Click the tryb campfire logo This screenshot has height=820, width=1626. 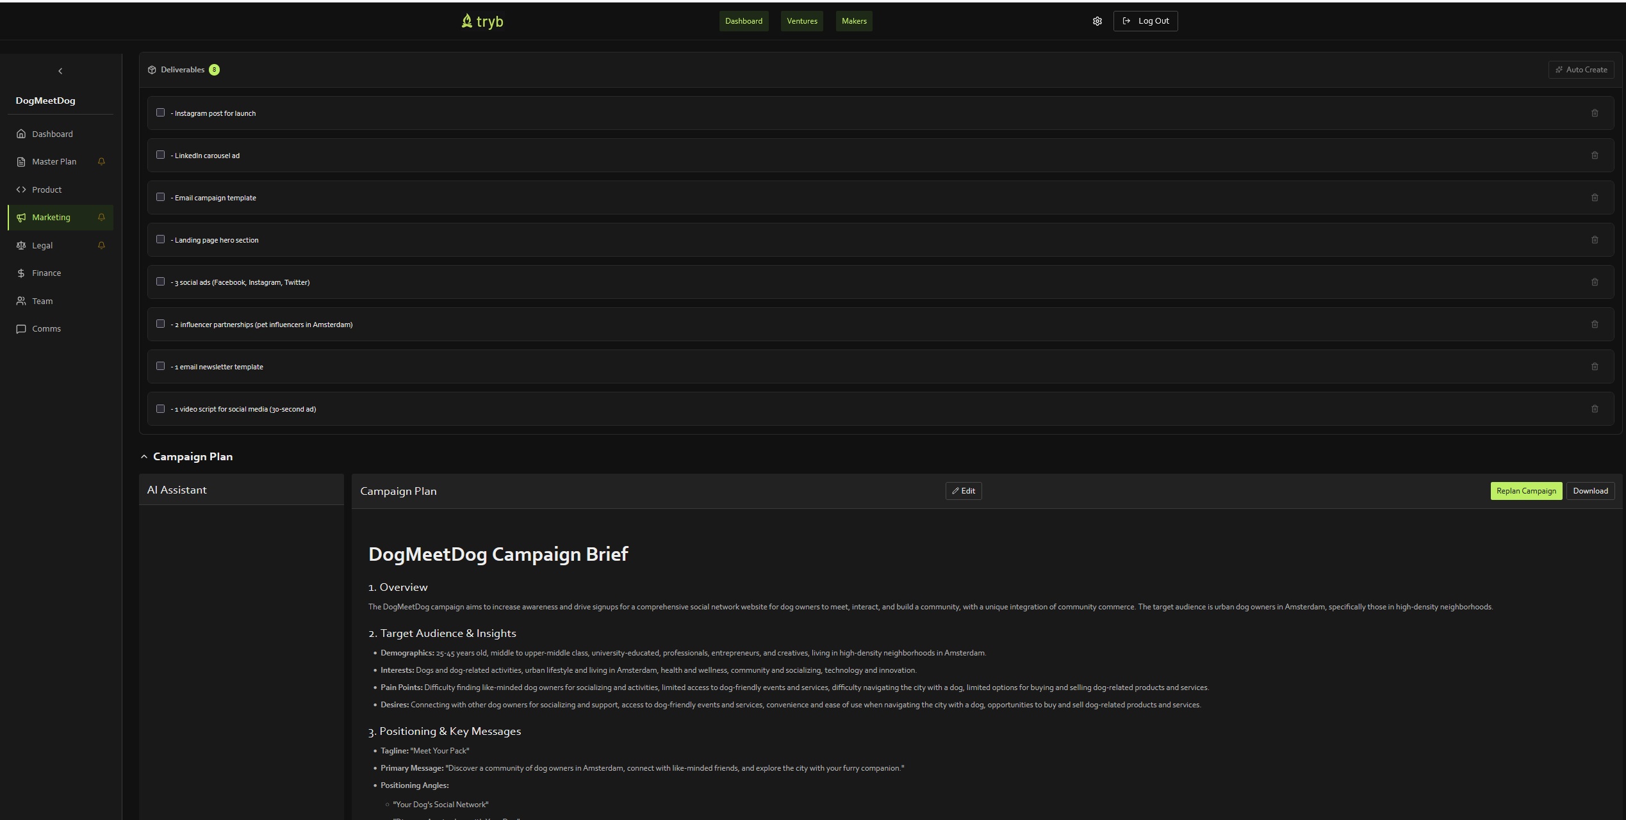[482, 20]
